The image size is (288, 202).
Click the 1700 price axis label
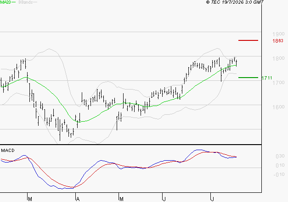[x=278, y=83]
